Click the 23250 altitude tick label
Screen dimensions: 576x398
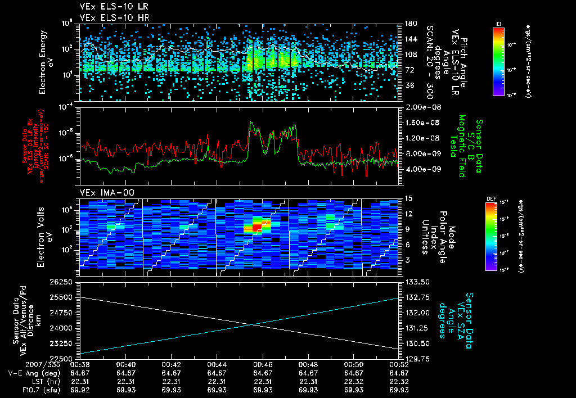point(61,344)
